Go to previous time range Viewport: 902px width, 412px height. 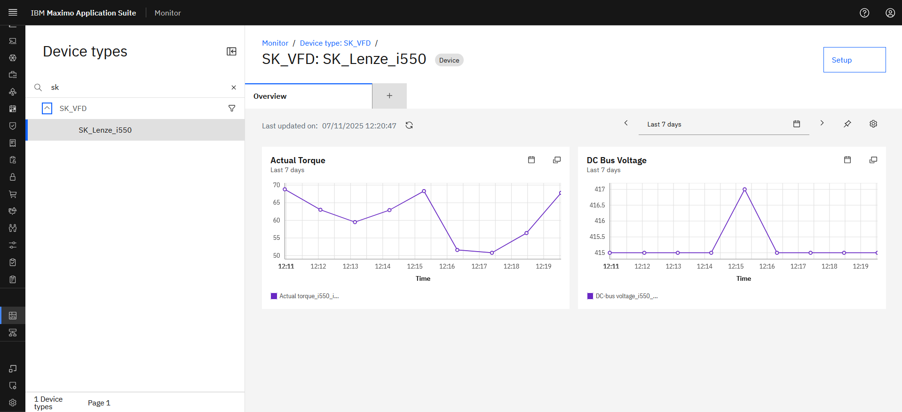[626, 123]
